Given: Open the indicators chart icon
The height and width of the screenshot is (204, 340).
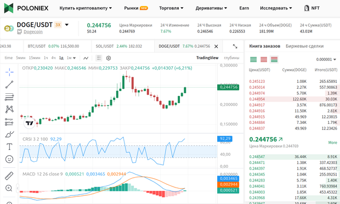Looking at the screenshot, I should pyautogui.click(x=86, y=58).
